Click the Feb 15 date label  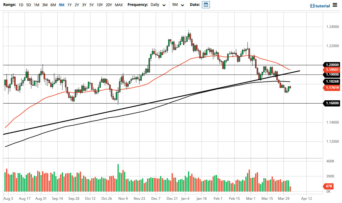click(x=235, y=198)
